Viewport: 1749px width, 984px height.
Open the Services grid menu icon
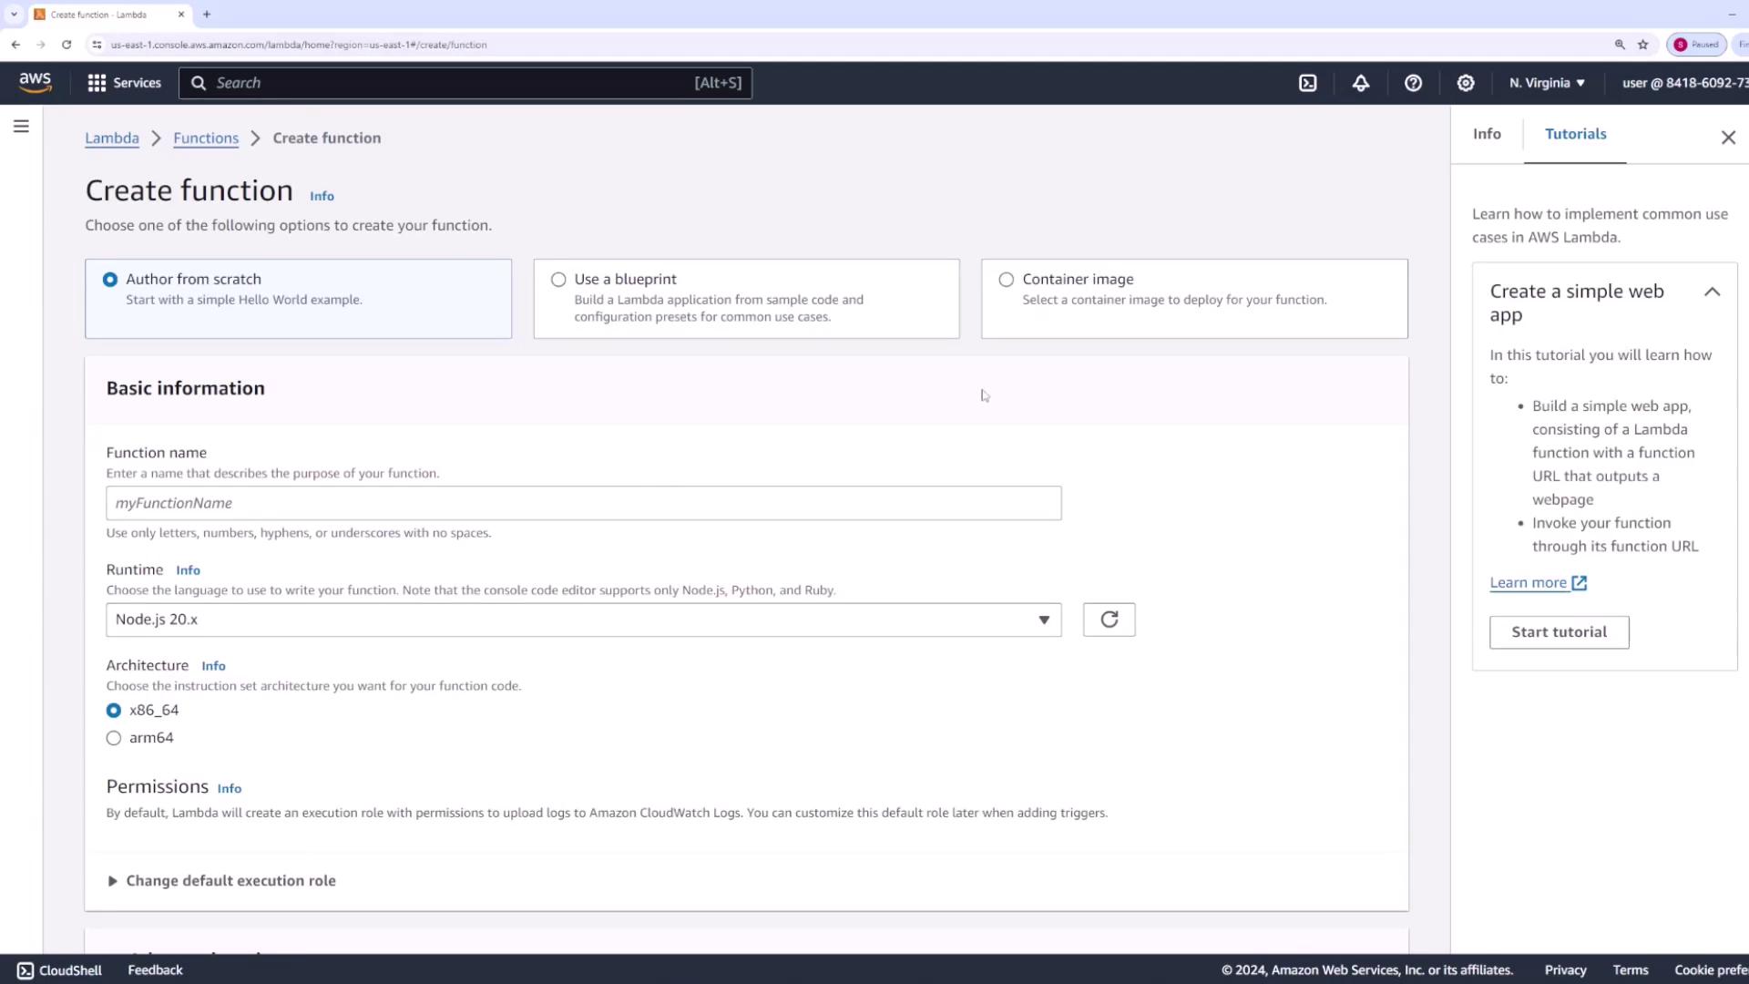click(x=97, y=83)
